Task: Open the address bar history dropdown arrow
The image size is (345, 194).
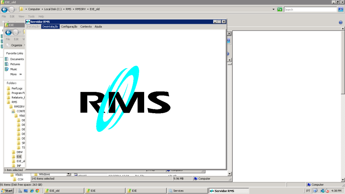Action: 273,10
